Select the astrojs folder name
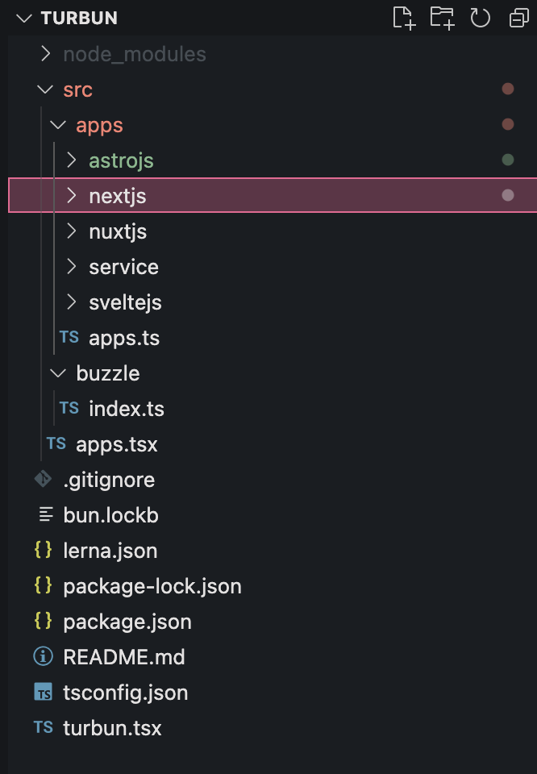 point(122,161)
